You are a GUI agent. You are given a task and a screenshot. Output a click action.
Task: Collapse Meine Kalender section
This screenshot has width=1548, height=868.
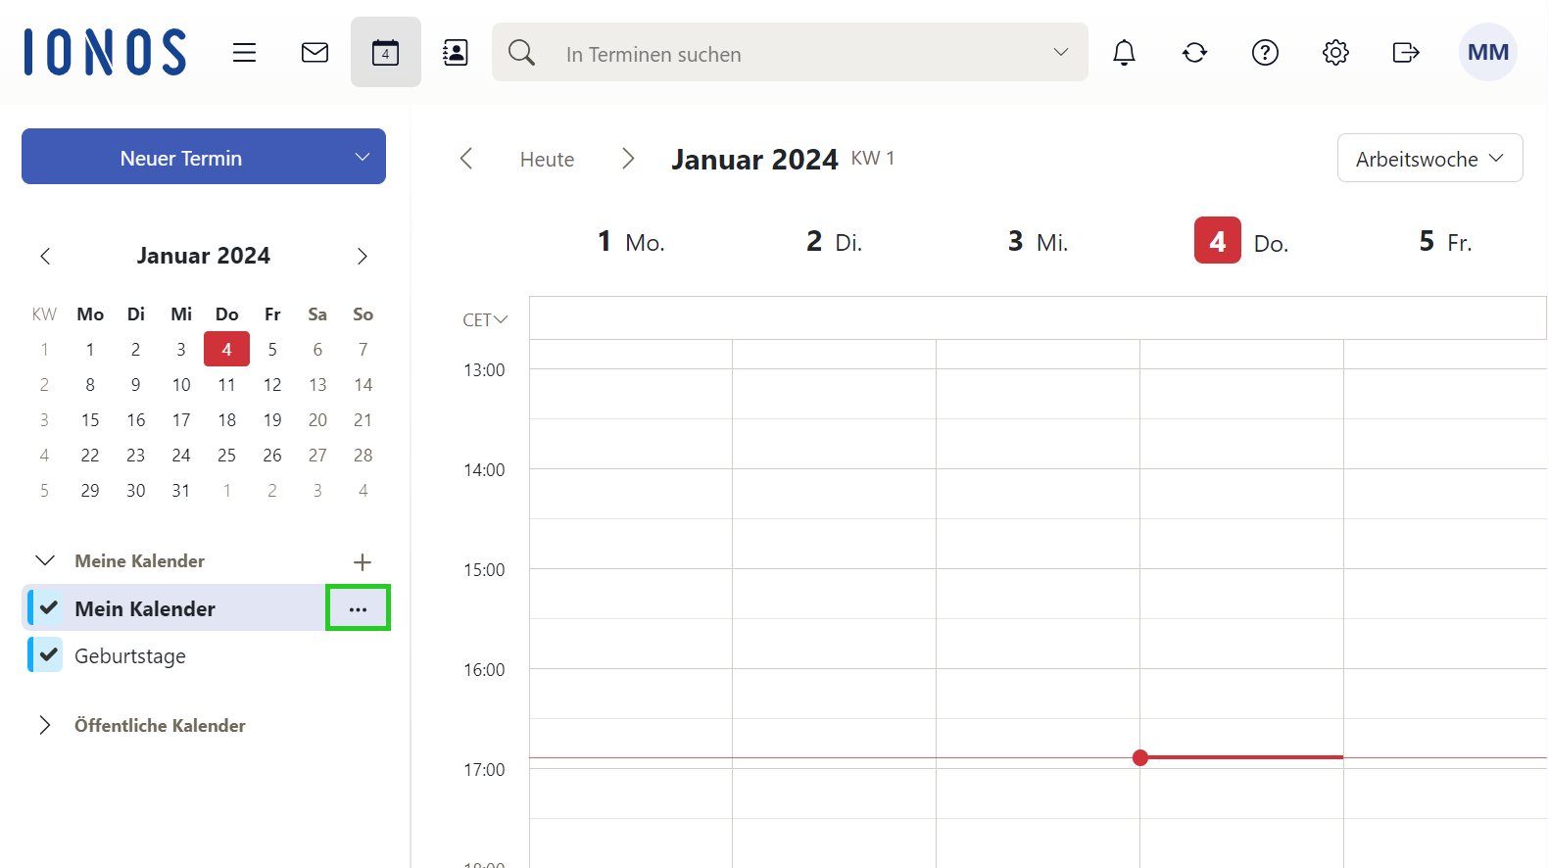(x=45, y=560)
